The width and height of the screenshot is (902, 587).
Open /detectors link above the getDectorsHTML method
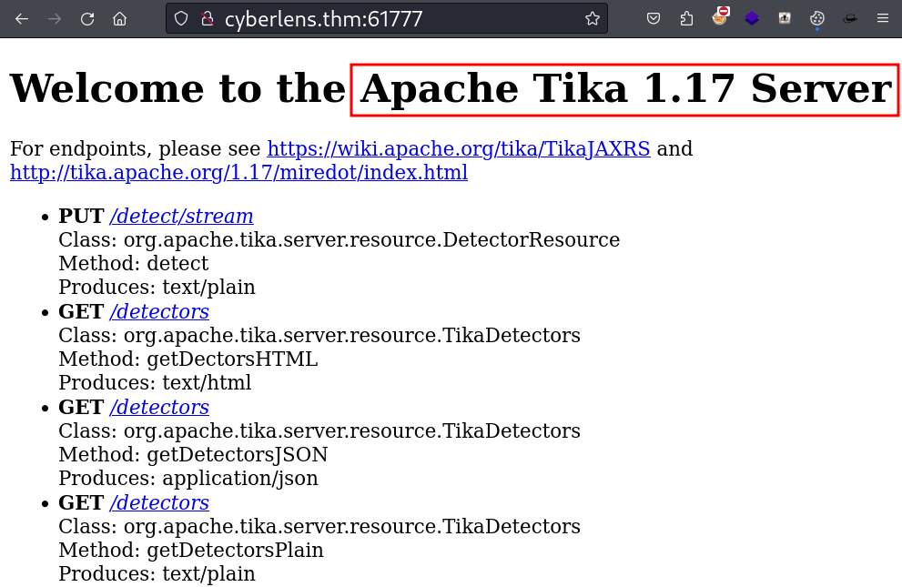pos(159,311)
